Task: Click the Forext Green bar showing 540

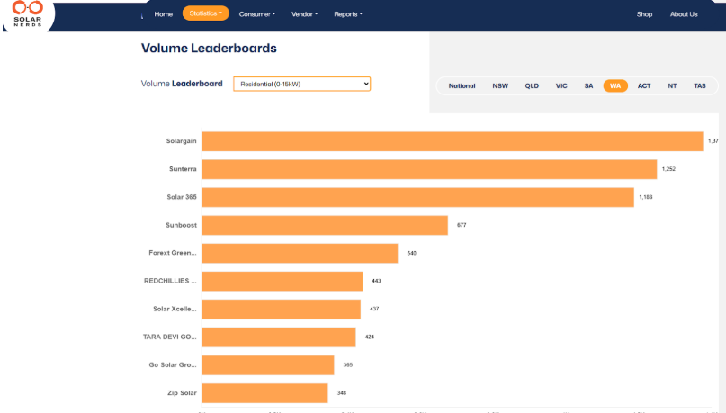Action: tap(300, 253)
